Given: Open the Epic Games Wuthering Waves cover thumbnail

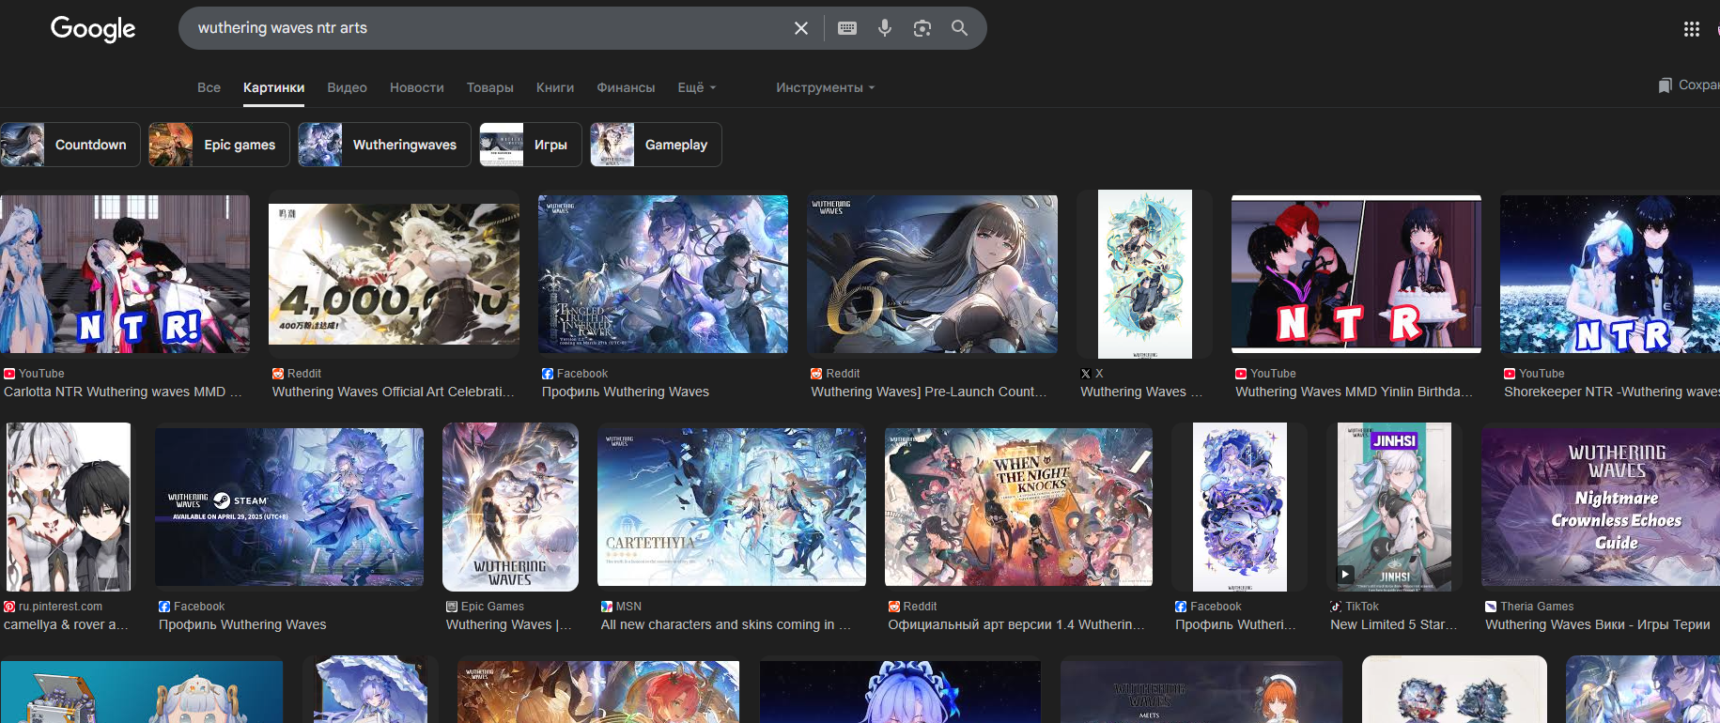Looking at the screenshot, I should point(510,507).
